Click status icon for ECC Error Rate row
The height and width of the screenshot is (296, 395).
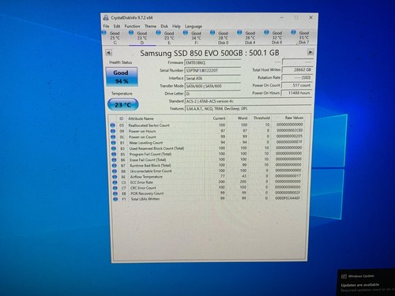click(115, 182)
